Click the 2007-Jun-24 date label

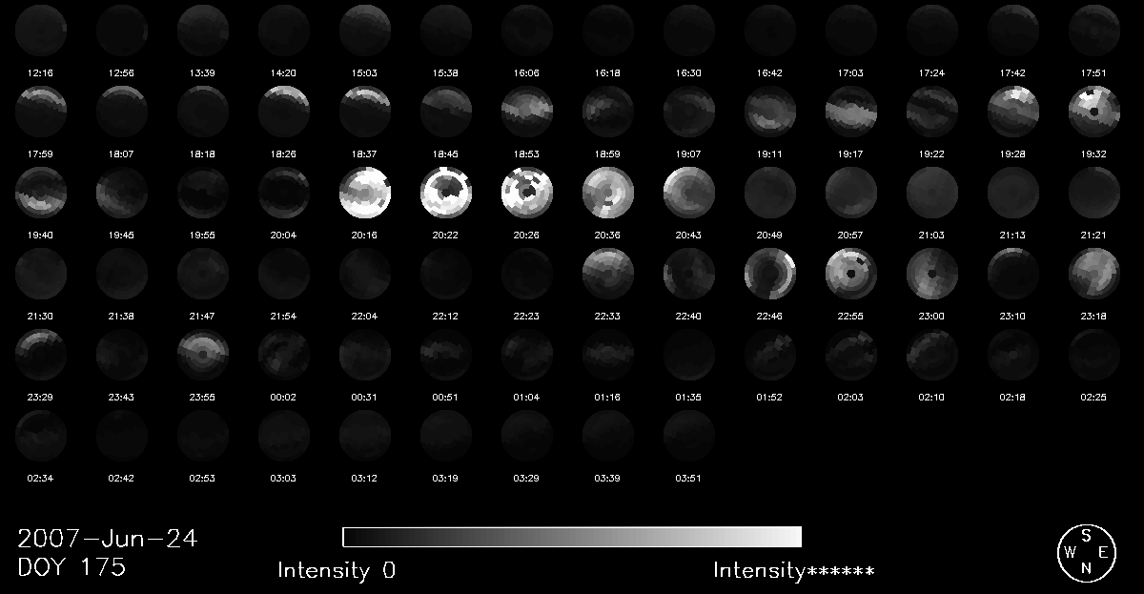[x=107, y=539]
